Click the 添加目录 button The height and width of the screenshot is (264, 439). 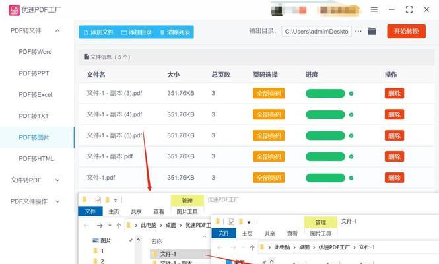137,32
